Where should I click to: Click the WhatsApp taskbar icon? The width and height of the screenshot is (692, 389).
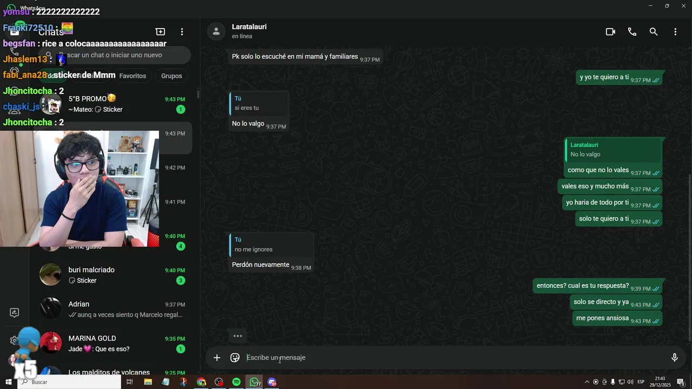pos(254,382)
